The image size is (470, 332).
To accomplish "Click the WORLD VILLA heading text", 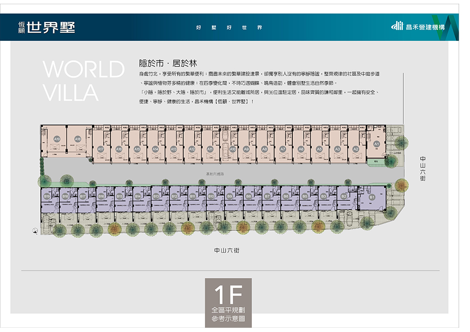I will [x=83, y=81].
